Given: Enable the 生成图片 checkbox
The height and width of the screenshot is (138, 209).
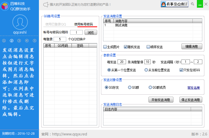Looking at the screenshot, I should click(105, 47).
